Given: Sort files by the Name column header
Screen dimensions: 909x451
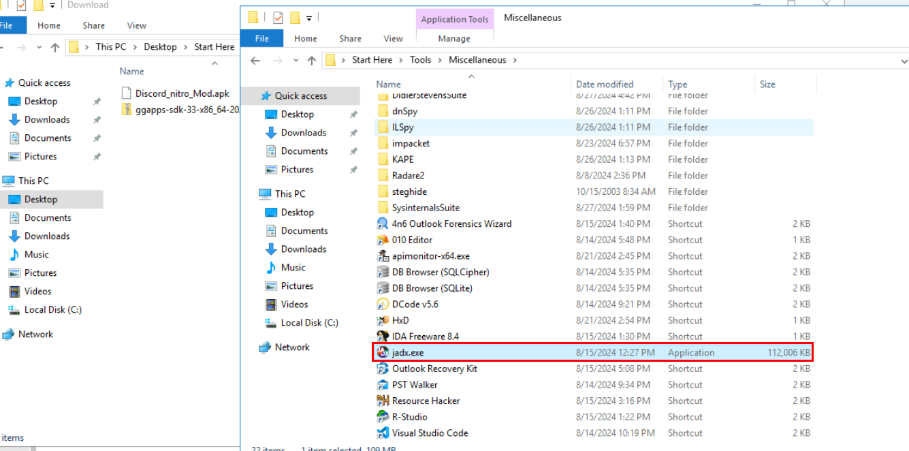Looking at the screenshot, I should [x=388, y=84].
